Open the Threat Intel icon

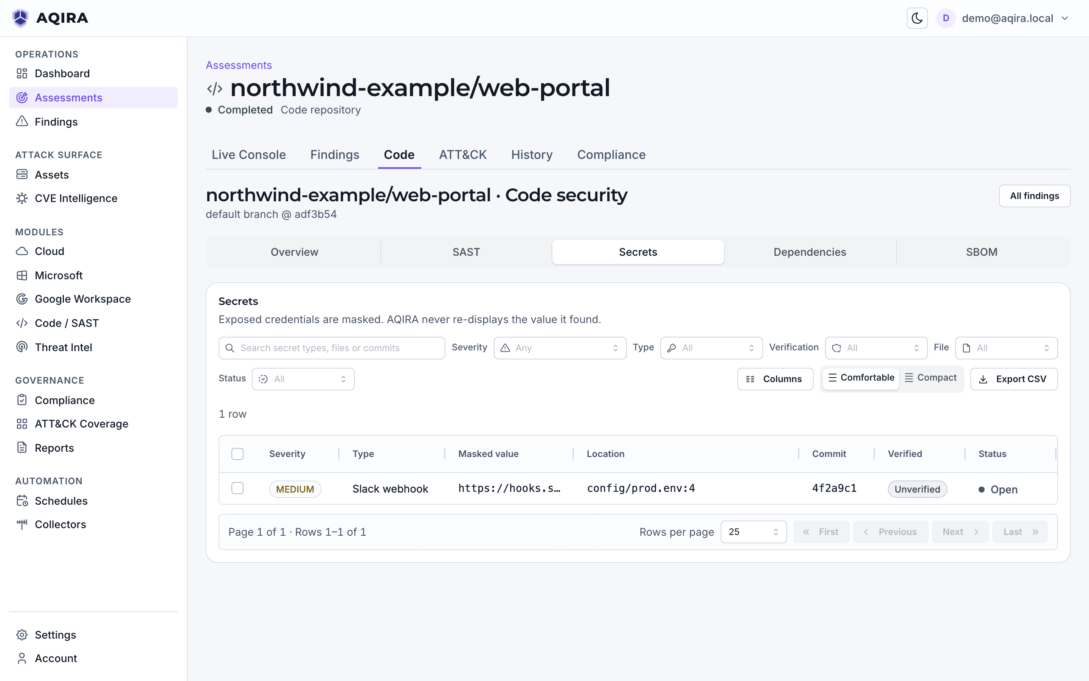pos(22,347)
